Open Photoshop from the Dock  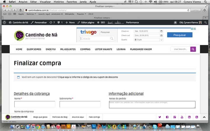click(94, 127)
